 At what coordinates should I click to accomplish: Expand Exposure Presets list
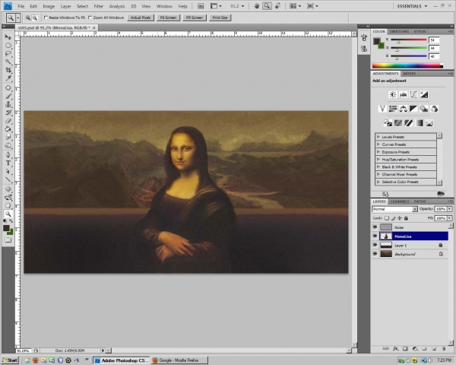(x=378, y=151)
